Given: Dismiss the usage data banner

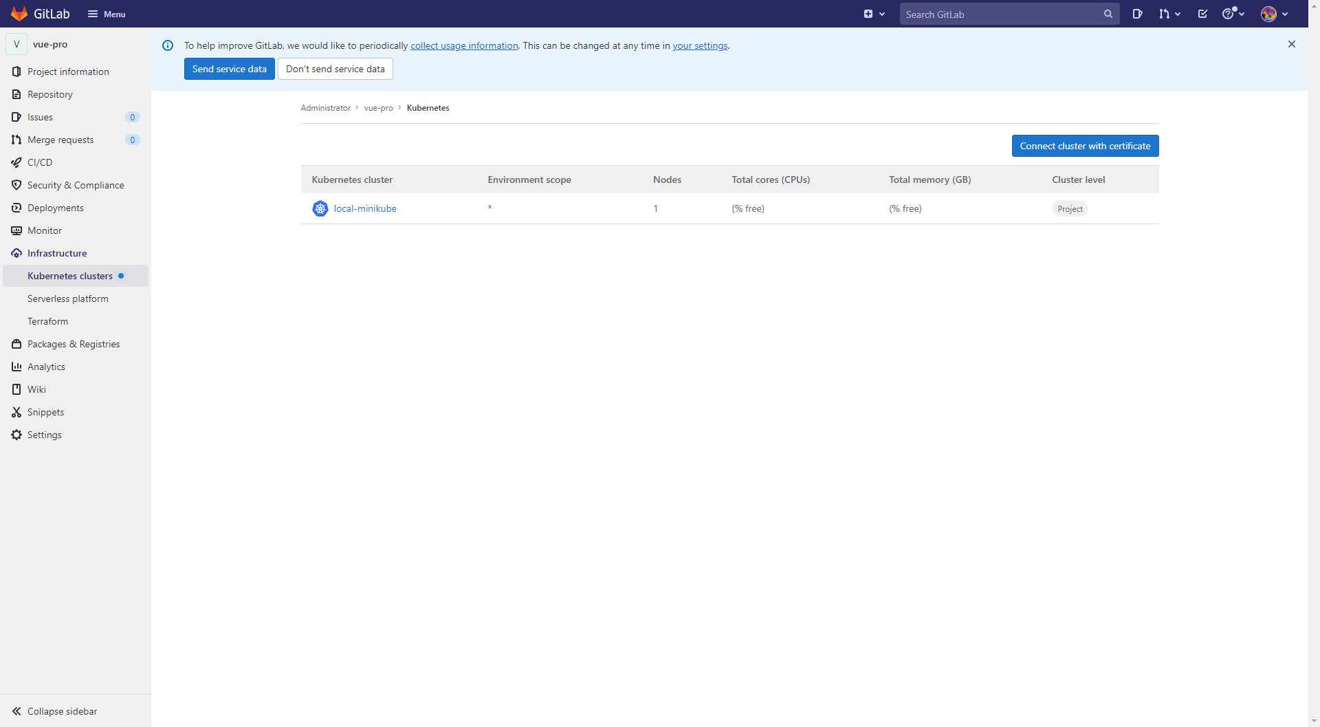Looking at the screenshot, I should 1292,44.
